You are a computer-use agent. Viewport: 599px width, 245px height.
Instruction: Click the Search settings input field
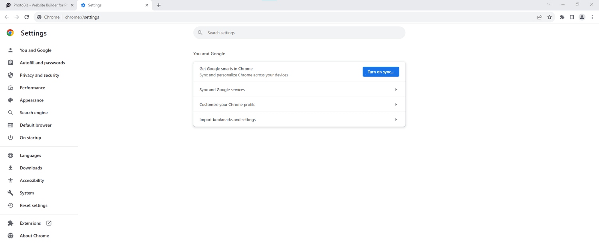click(x=299, y=32)
